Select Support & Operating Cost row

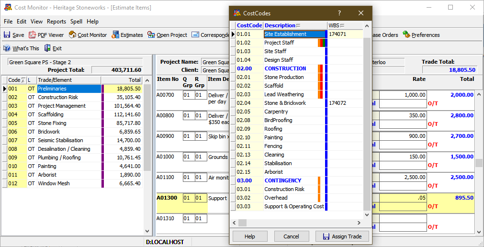pyautogui.click(x=297, y=207)
